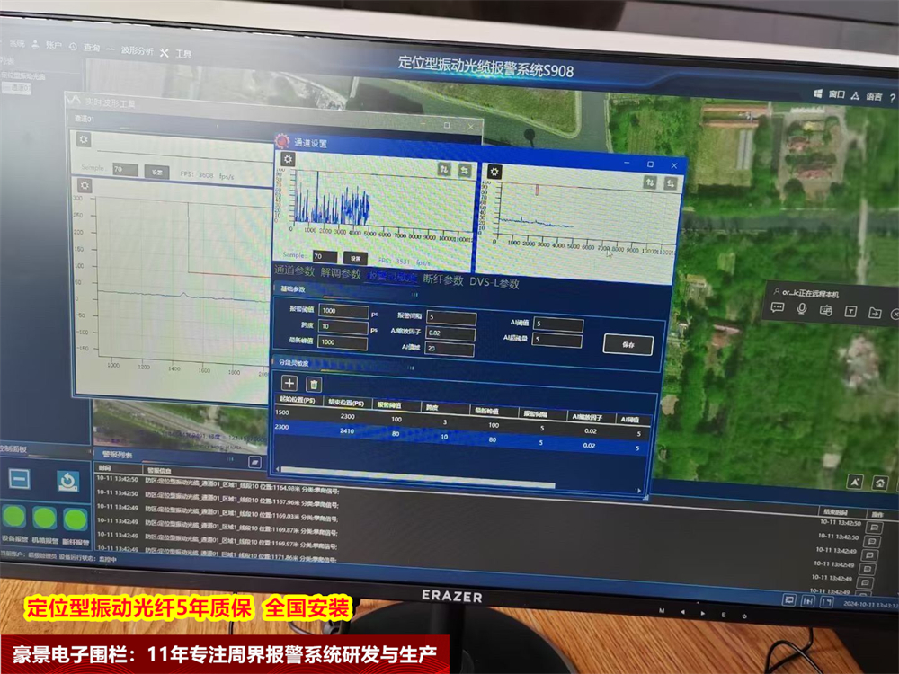Image resolution: width=899 pixels, height=674 pixels.
Task: Toggle the 断纤报警 green indicator
Action: (75, 519)
